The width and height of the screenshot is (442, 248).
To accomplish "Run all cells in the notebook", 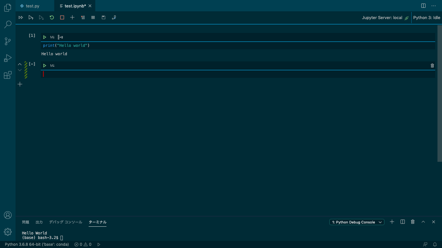I will click(x=21, y=17).
